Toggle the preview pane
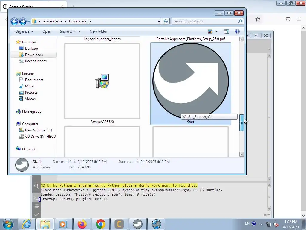This screenshot has height=230, width=306. pyautogui.click(x=227, y=31)
